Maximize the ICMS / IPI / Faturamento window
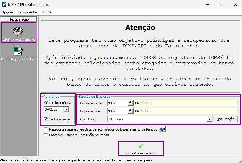Viewport: 242px width, 163px height. (x=221, y=4)
